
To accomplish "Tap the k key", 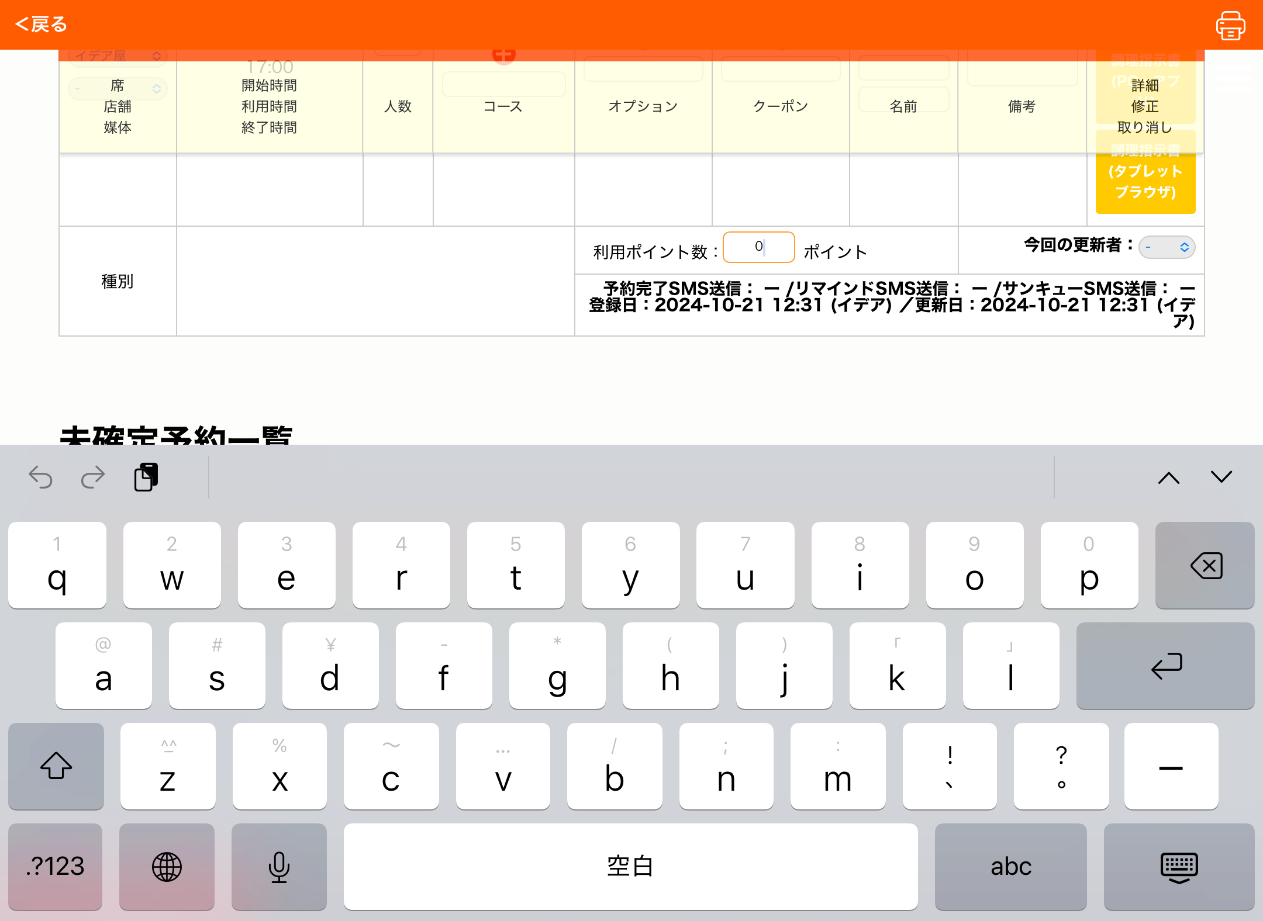I will (x=898, y=666).
